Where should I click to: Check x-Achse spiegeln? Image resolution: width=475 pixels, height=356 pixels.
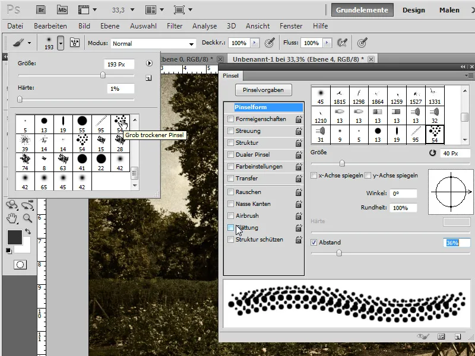click(314, 175)
